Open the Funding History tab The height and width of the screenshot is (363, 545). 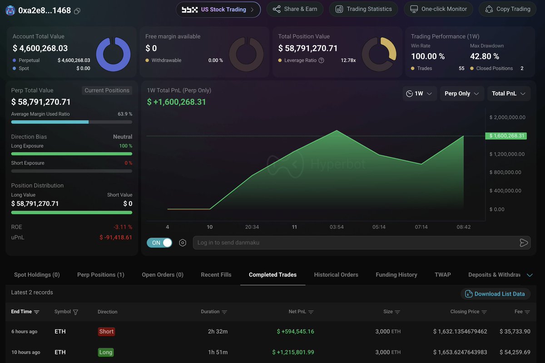[396, 275]
